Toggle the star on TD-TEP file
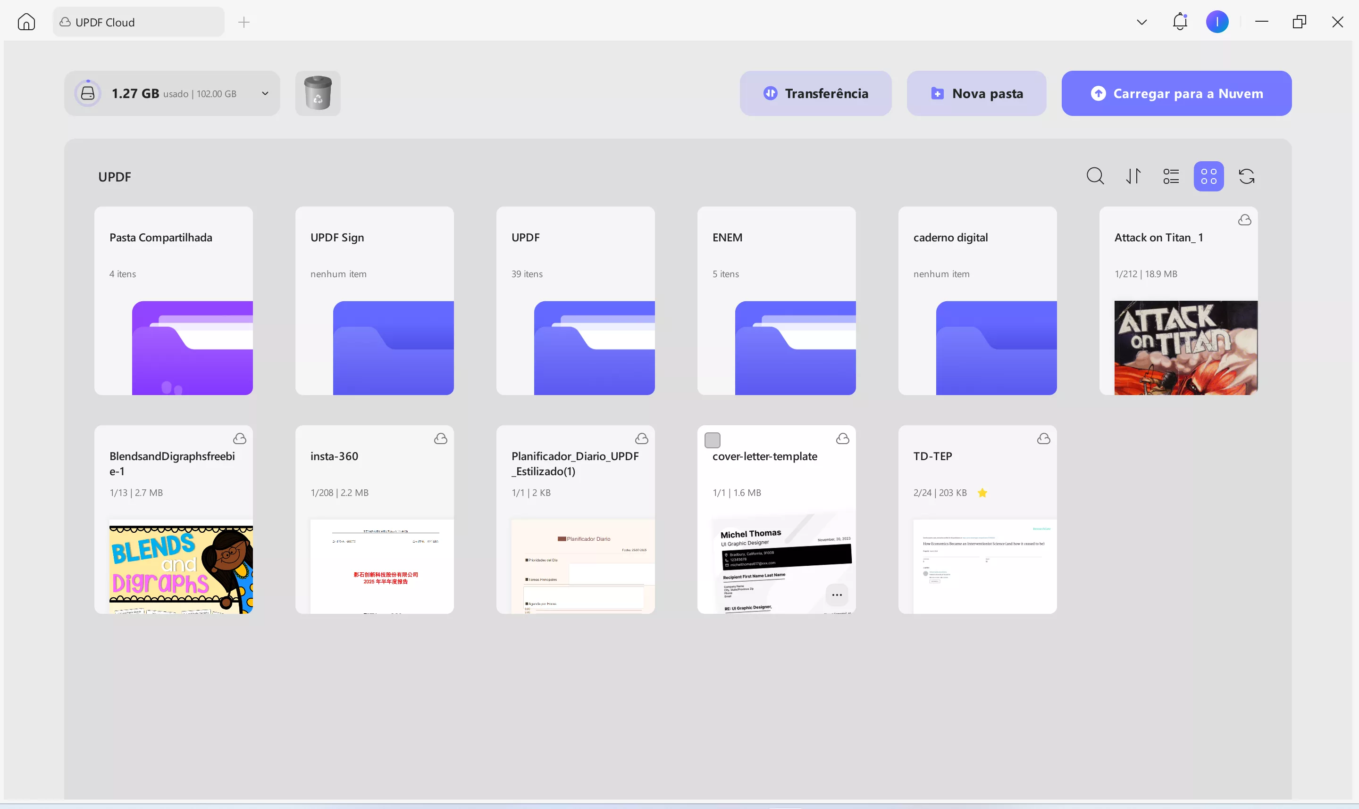1359x809 pixels. click(982, 493)
